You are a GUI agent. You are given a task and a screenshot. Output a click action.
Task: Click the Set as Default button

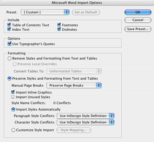tap(86, 12)
